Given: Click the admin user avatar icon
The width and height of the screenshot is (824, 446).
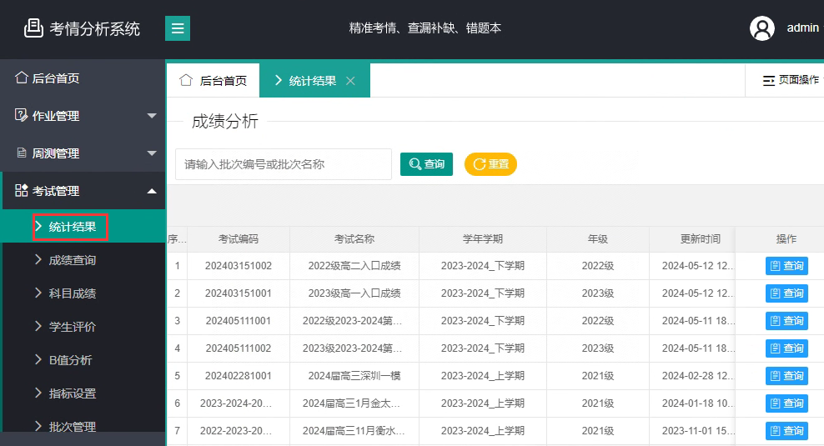Looking at the screenshot, I should pos(762,28).
